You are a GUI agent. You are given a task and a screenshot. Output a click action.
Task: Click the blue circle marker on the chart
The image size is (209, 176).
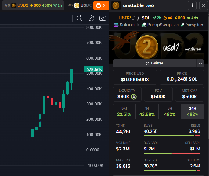point(40,120)
